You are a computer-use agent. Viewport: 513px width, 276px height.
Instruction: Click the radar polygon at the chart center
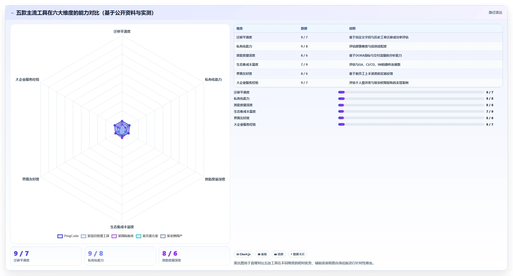click(x=122, y=129)
